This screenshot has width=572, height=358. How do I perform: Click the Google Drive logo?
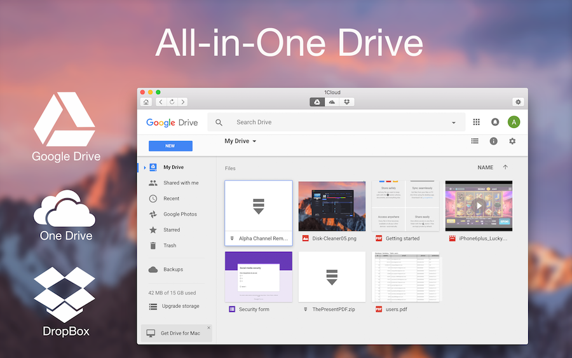[172, 122]
